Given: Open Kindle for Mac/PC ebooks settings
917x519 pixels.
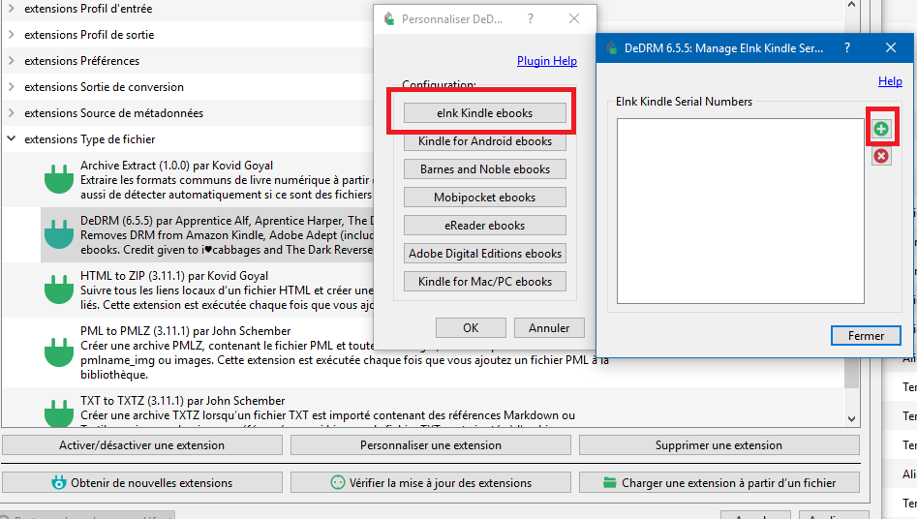Looking at the screenshot, I should point(485,282).
